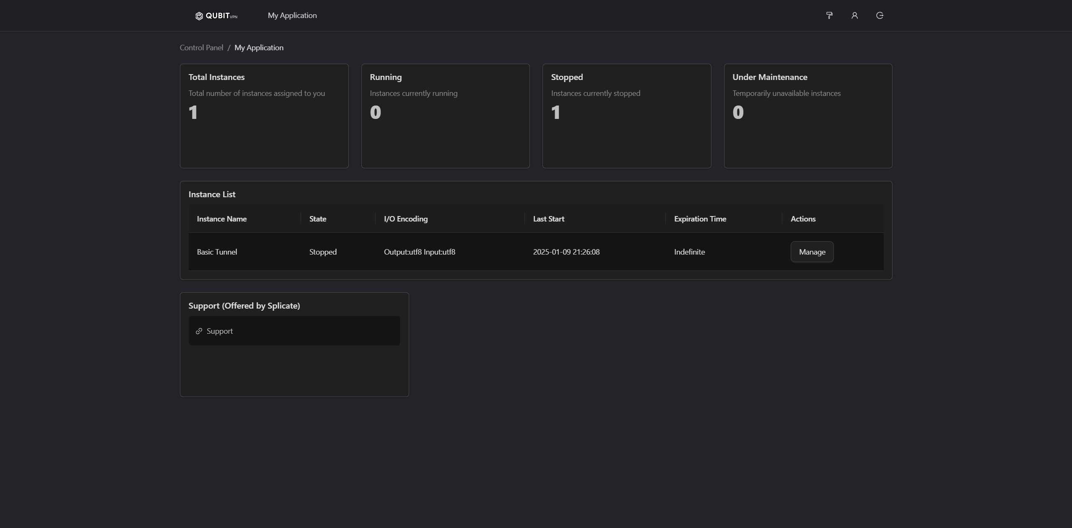Click the State column header
This screenshot has height=528, width=1072.
317,219
